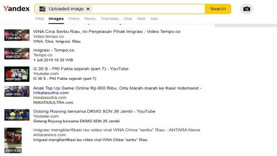The height and width of the screenshot is (156, 277).
Task: Visit the Antaranews.com link
Action: click(x=49, y=135)
